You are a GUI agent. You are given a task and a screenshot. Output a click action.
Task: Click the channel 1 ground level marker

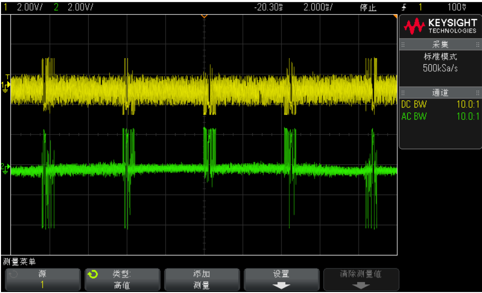[x=6, y=86]
